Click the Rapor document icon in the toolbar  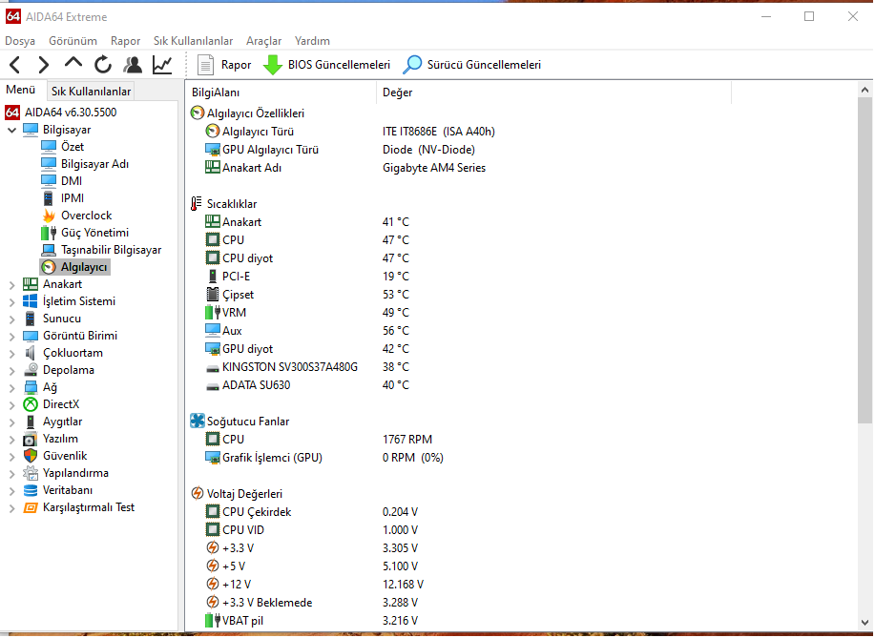pos(205,65)
